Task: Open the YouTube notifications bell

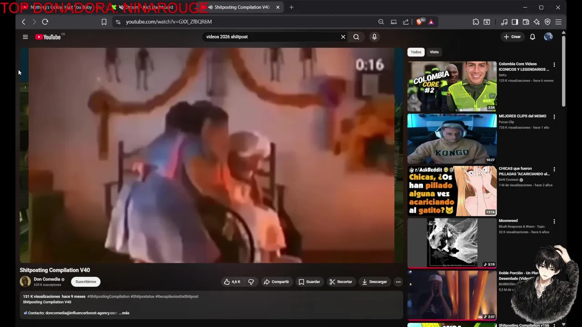Action: pyautogui.click(x=532, y=37)
